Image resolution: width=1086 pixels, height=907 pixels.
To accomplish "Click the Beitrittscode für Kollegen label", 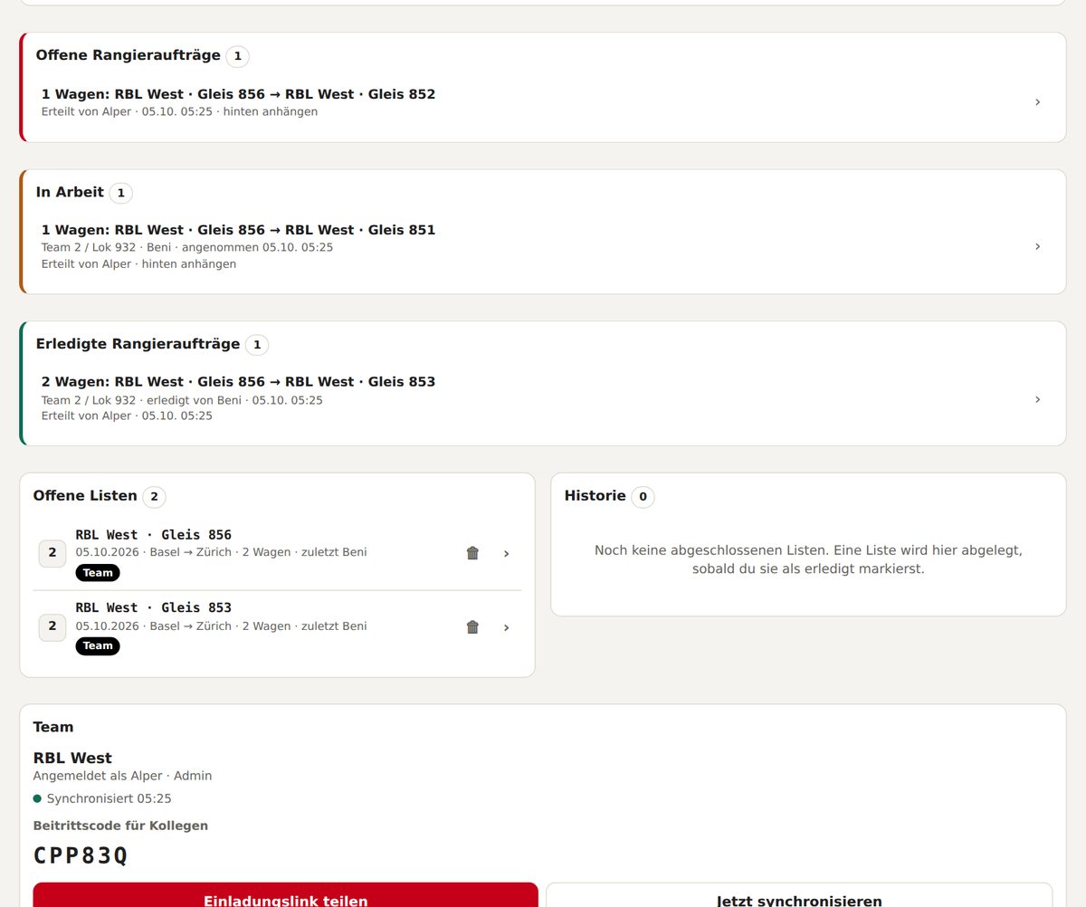I will tap(120, 826).
